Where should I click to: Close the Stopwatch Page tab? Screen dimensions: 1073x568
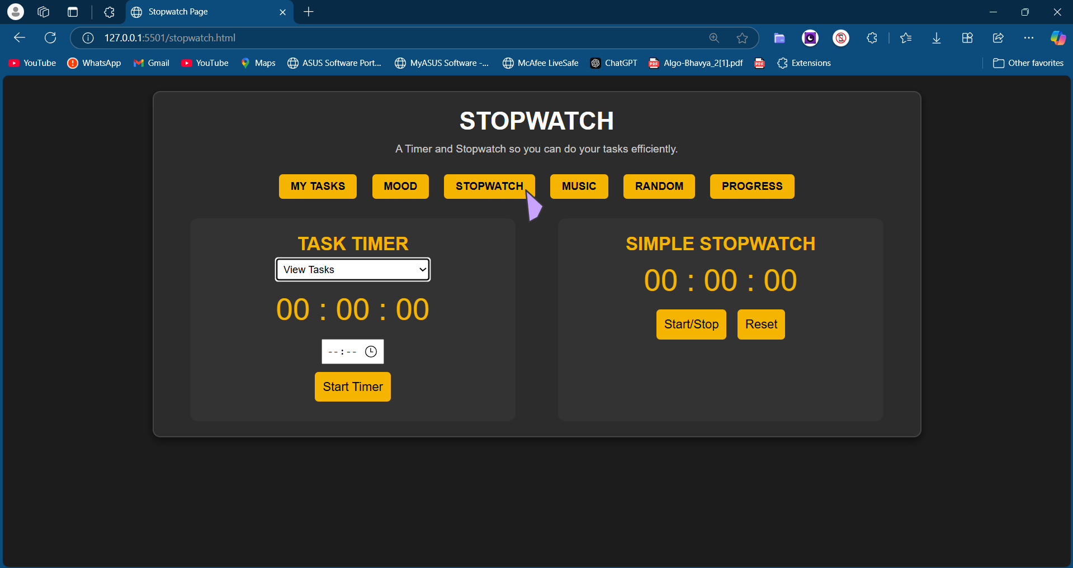coord(282,12)
